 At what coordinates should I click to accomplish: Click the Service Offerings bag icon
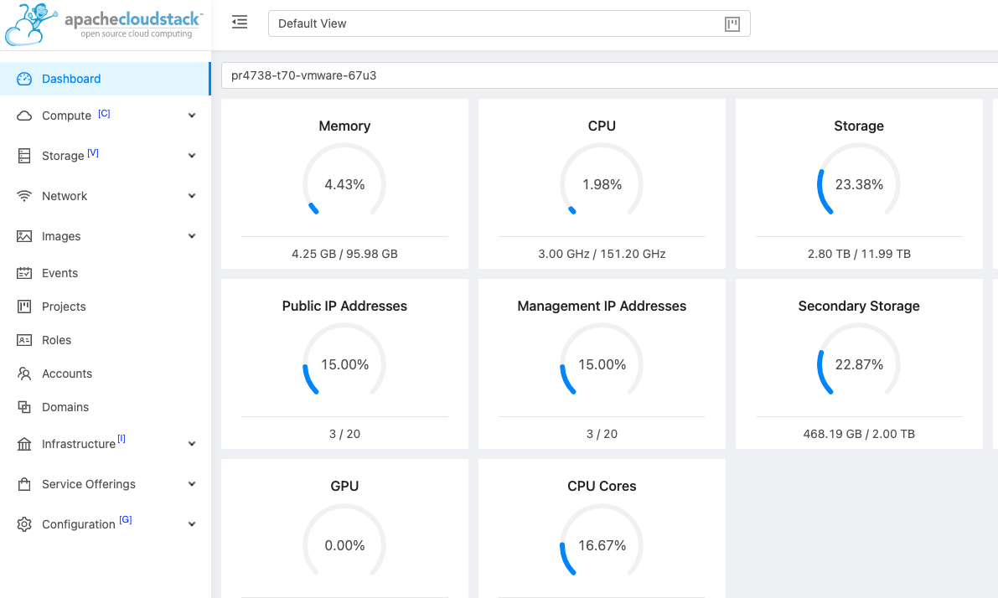(24, 484)
